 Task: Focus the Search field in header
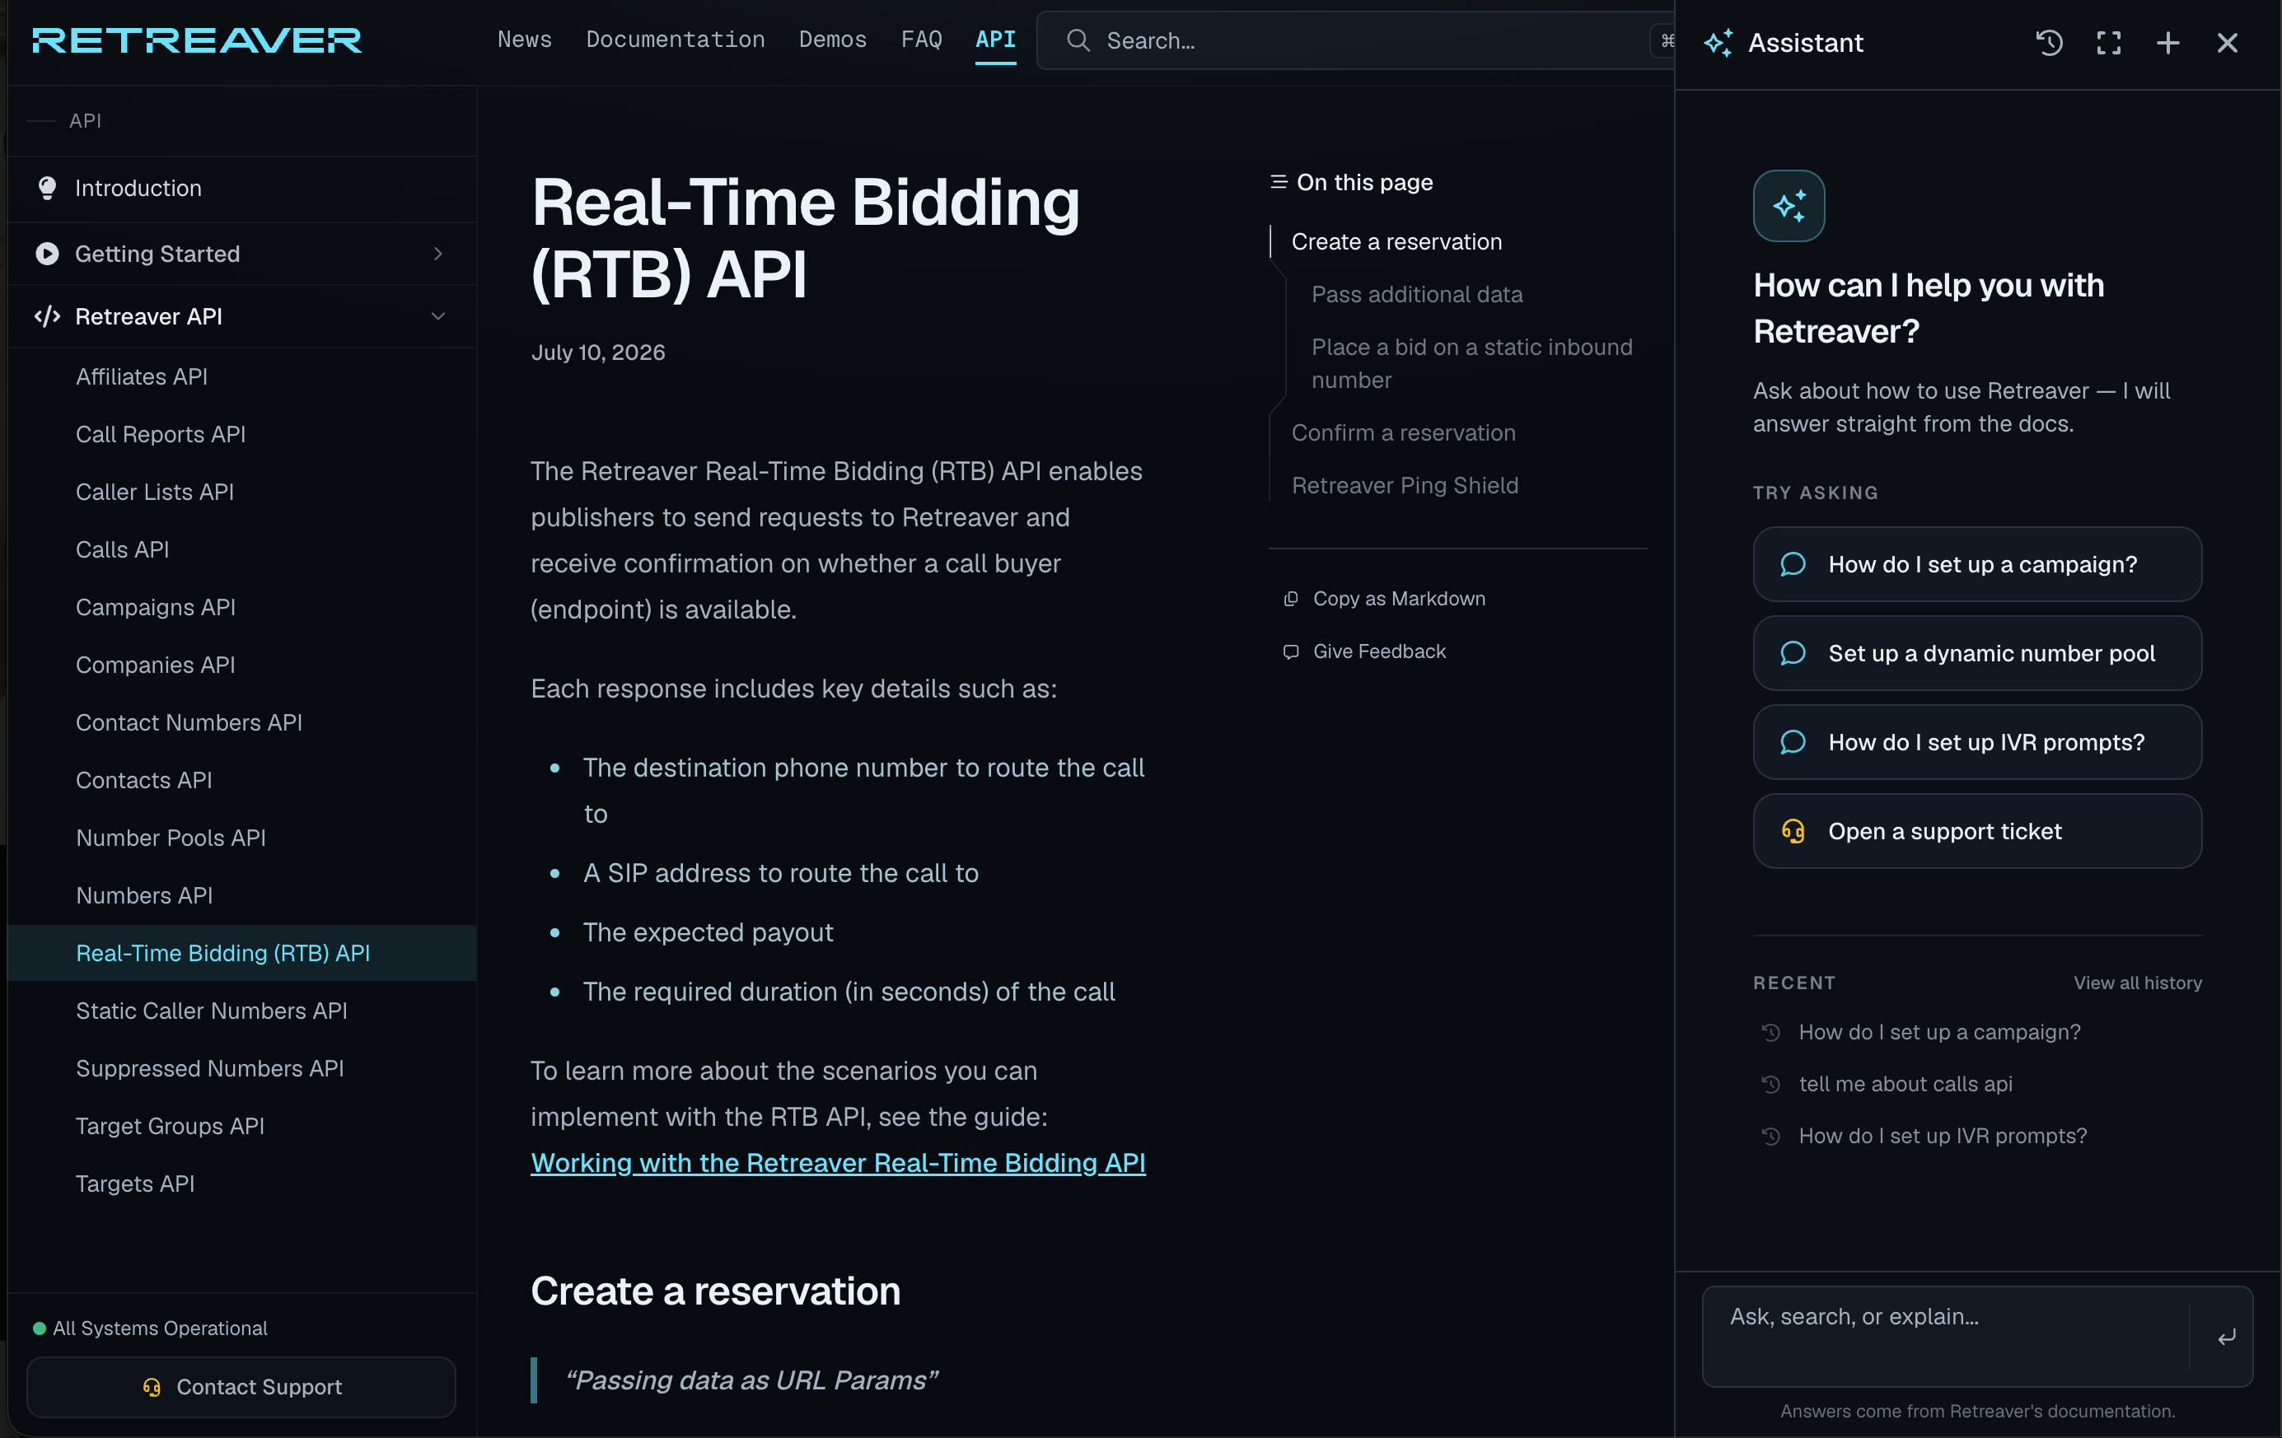[x=1355, y=40]
